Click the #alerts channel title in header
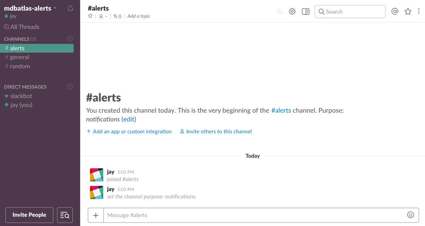The width and height of the screenshot is (425, 226). pos(98,8)
